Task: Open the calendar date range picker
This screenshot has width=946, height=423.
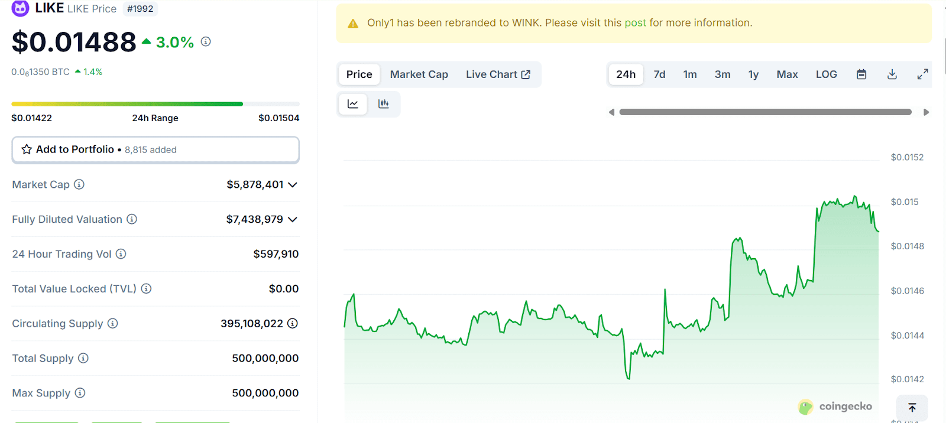Action: pyautogui.click(x=861, y=74)
